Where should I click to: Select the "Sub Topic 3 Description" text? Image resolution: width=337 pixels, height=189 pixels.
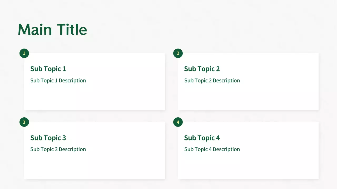point(58,149)
